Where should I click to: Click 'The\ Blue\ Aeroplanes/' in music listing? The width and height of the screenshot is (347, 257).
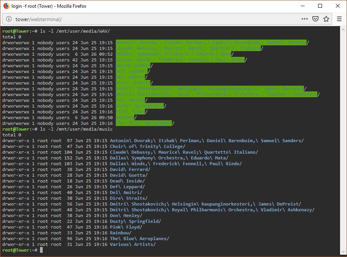pos(139,239)
